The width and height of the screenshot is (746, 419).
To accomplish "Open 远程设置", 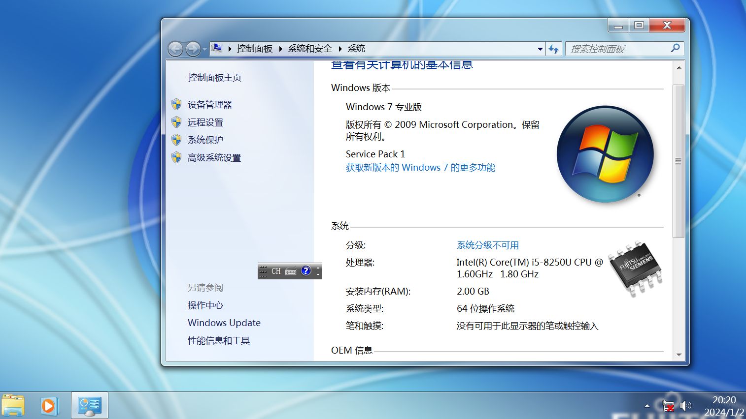I will pos(205,122).
